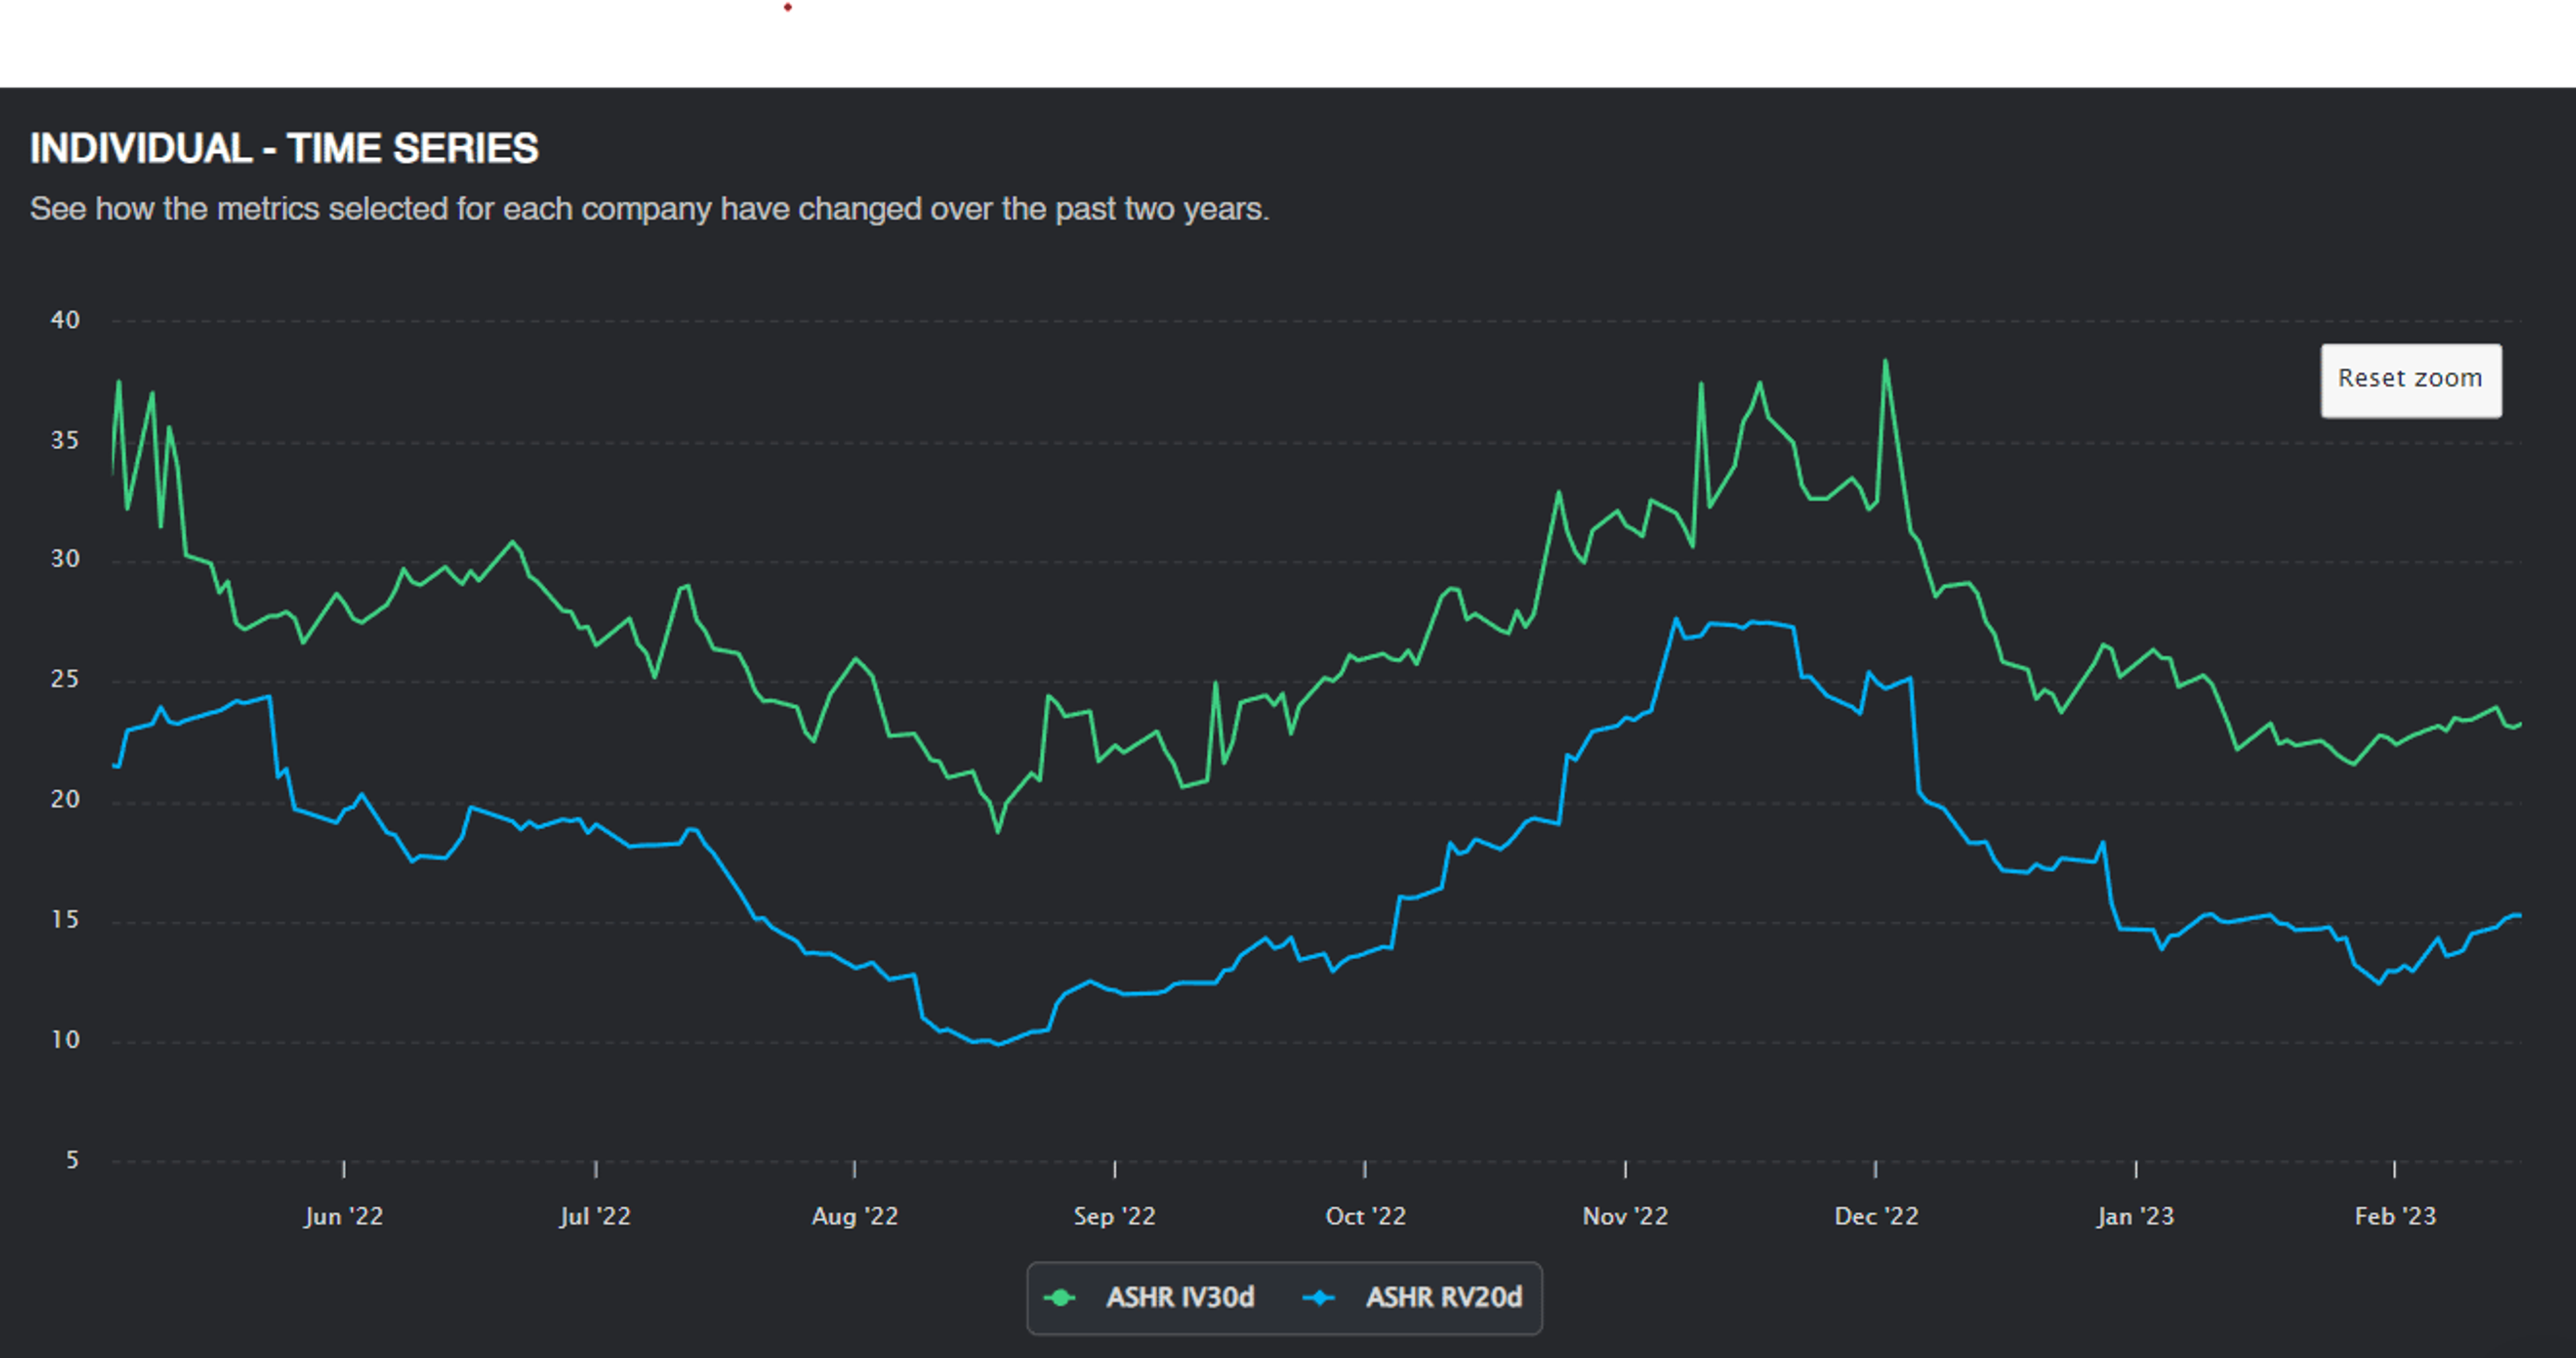Toggle the ASHR RV20d legend series
Viewport: 2576px width, 1358px height.
point(1412,1297)
